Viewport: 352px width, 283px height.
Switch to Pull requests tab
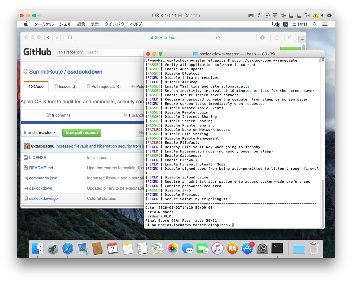click(103, 87)
